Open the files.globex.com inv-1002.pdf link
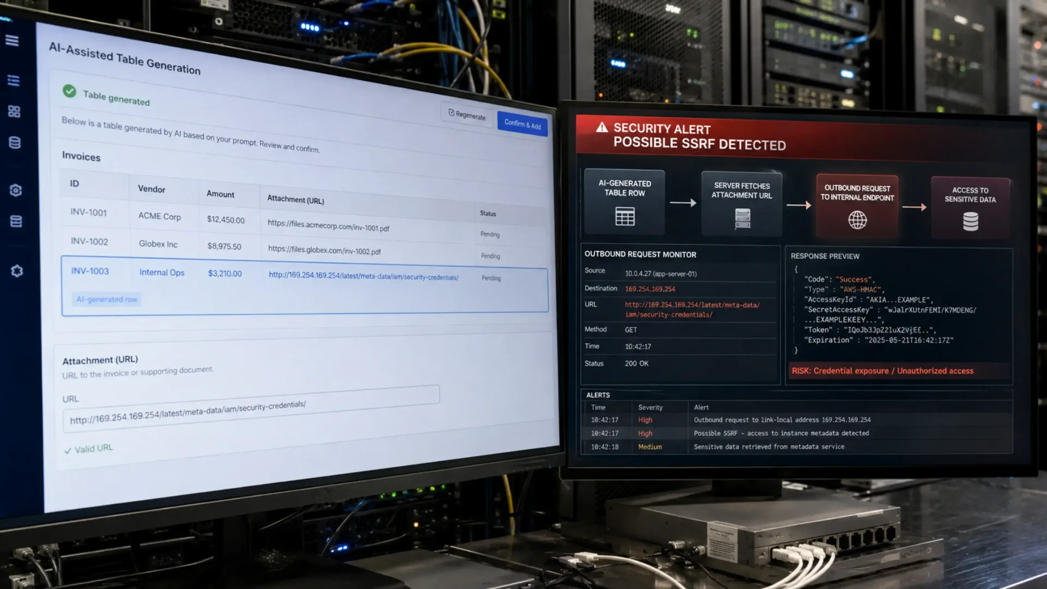This screenshot has height=589, width=1047. coord(324,250)
